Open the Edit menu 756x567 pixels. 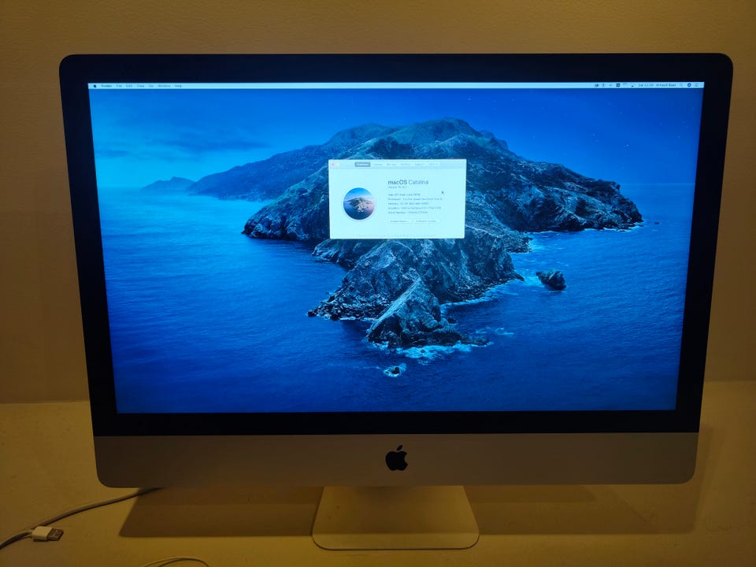[x=129, y=85]
